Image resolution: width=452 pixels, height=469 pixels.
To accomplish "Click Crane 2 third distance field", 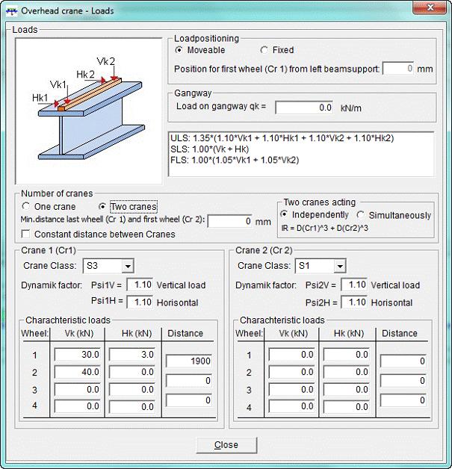I will 403,400.
